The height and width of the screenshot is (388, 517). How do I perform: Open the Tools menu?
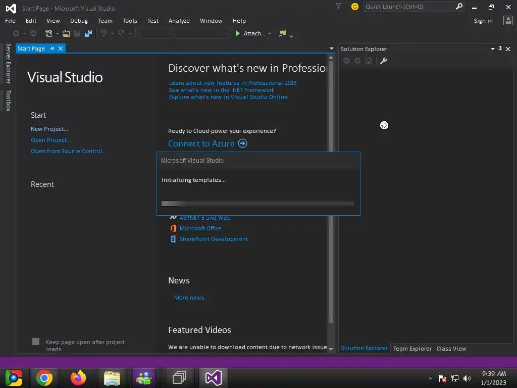tap(130, 20)
